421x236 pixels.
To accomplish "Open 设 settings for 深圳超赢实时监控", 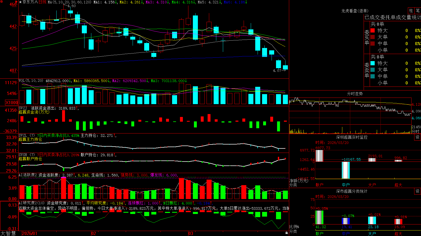I will (x=418, y=137).
